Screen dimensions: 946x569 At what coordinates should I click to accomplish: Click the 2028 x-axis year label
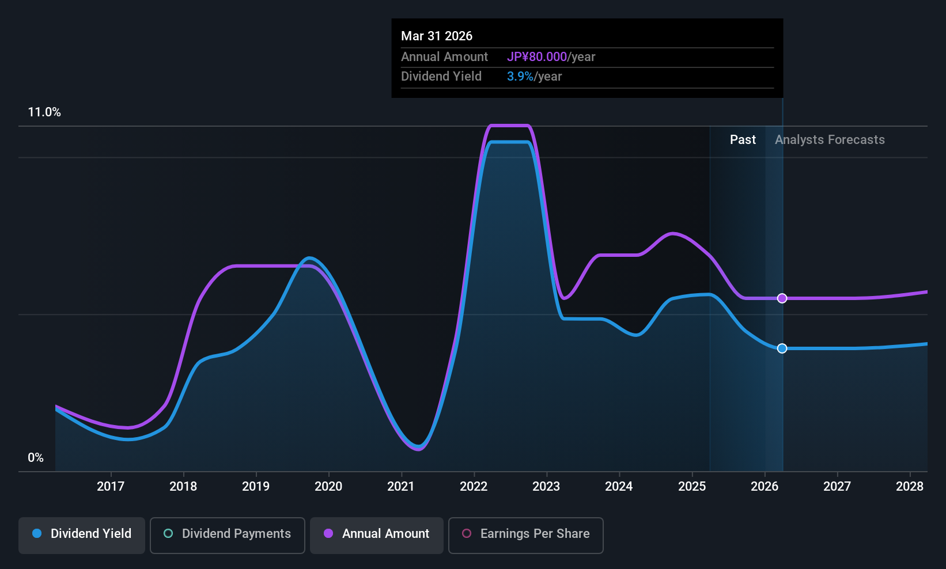tap(910, 487)
